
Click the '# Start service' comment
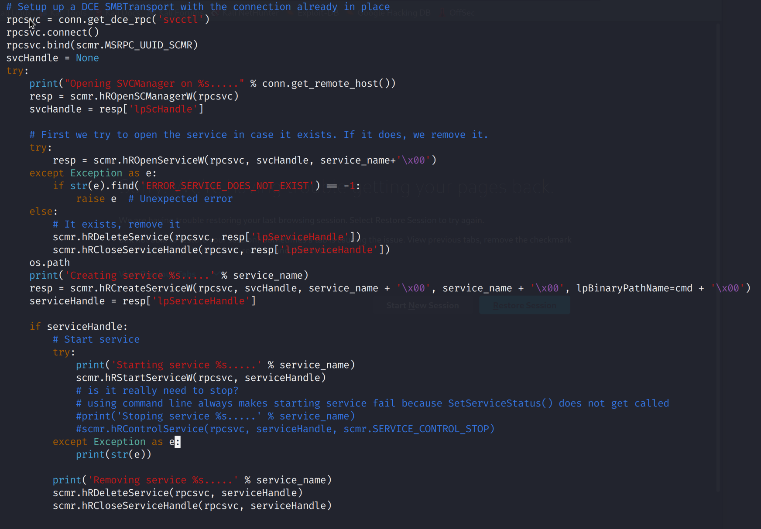click(96, 340)
